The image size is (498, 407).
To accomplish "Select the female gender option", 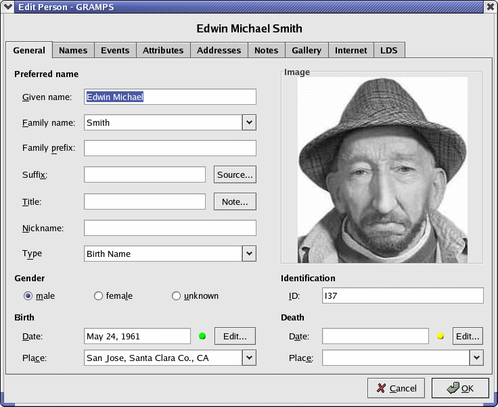I will pos(99,295).
